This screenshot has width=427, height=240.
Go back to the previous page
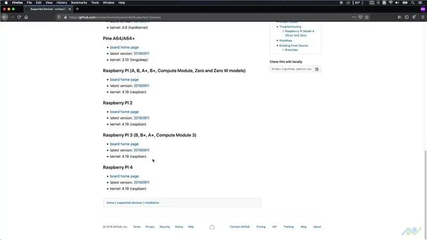[x=5, y=17]
